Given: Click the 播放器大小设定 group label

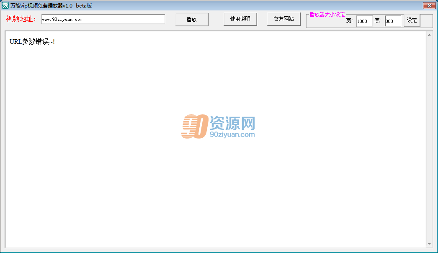Looking at the screenshot, I should 327,14.
